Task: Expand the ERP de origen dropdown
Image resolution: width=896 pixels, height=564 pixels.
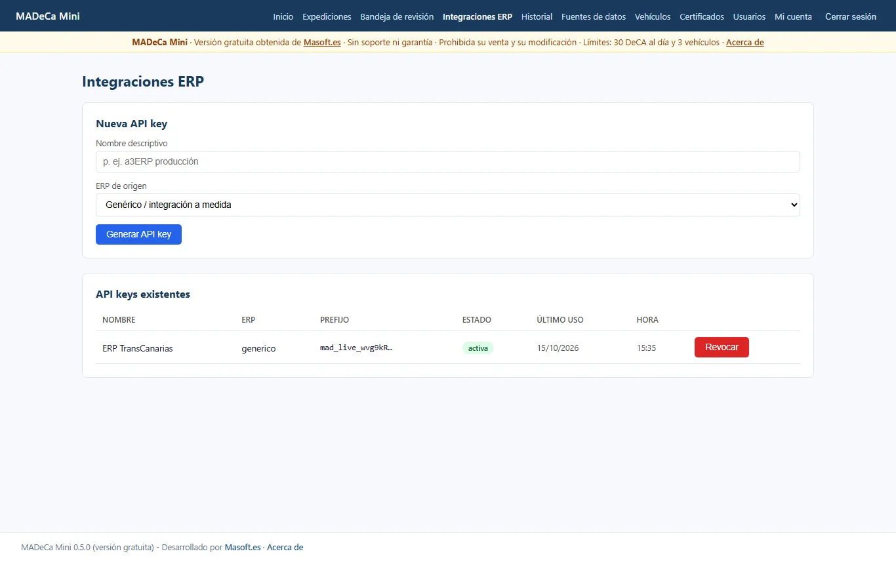Action: click(448, 205)
